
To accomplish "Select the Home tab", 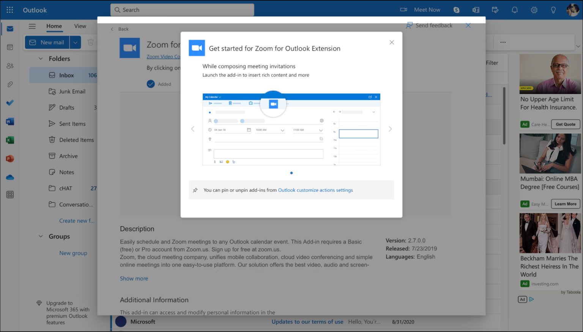I will click(54, 26).
